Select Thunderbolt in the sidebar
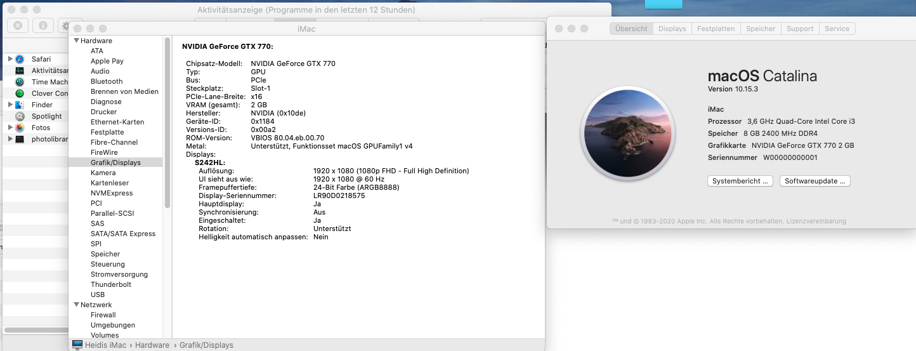This screenshot has width=916, height=351. (x=111, y=284)
